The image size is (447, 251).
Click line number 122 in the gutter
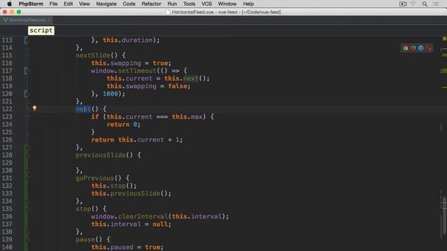tap(7, 109)
